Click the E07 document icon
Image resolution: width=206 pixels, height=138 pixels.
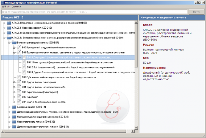[19, 102]
